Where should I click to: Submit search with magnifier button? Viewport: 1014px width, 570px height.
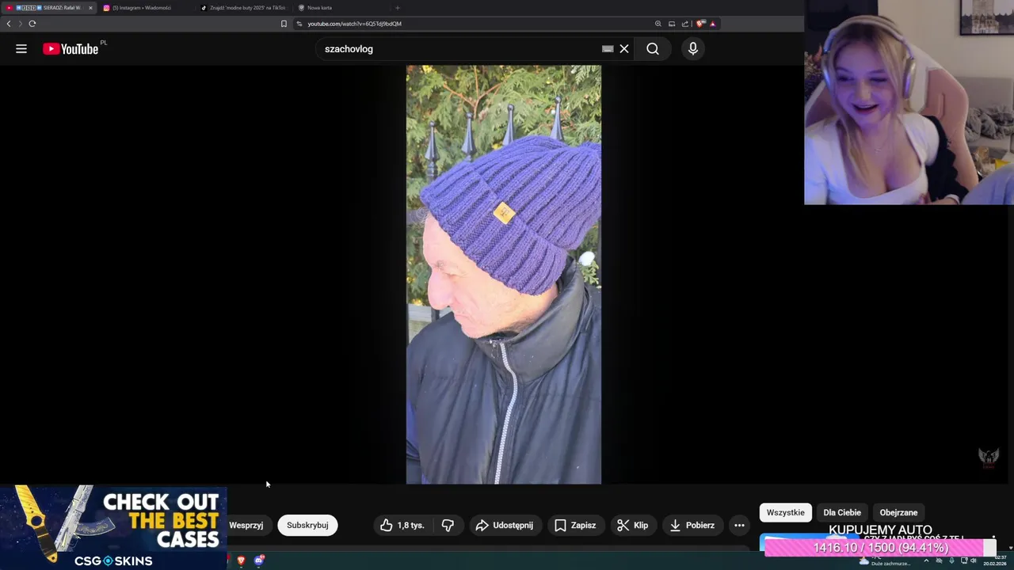(653, 49)
